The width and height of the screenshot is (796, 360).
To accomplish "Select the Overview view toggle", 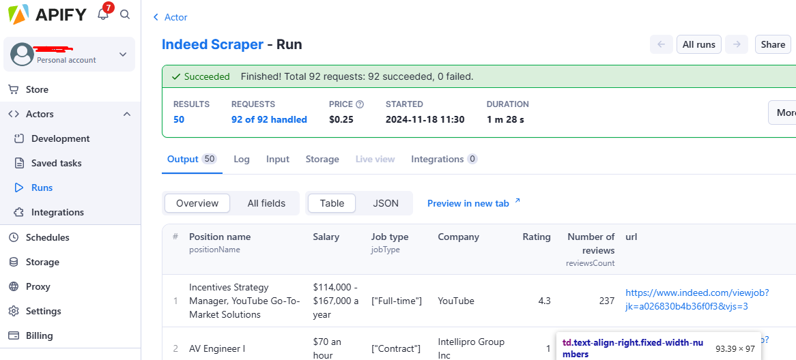I will 197,203.
